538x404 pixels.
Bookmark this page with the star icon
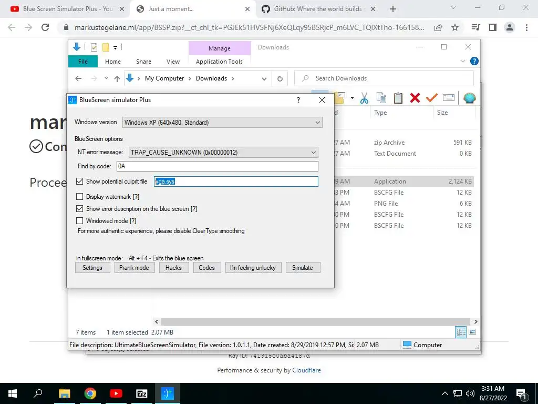455,27
